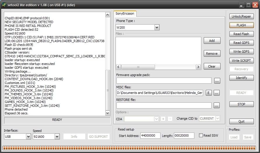Browse for a RESTORE file
Screen dimensions: 260x153
click(x=217, y=105)
